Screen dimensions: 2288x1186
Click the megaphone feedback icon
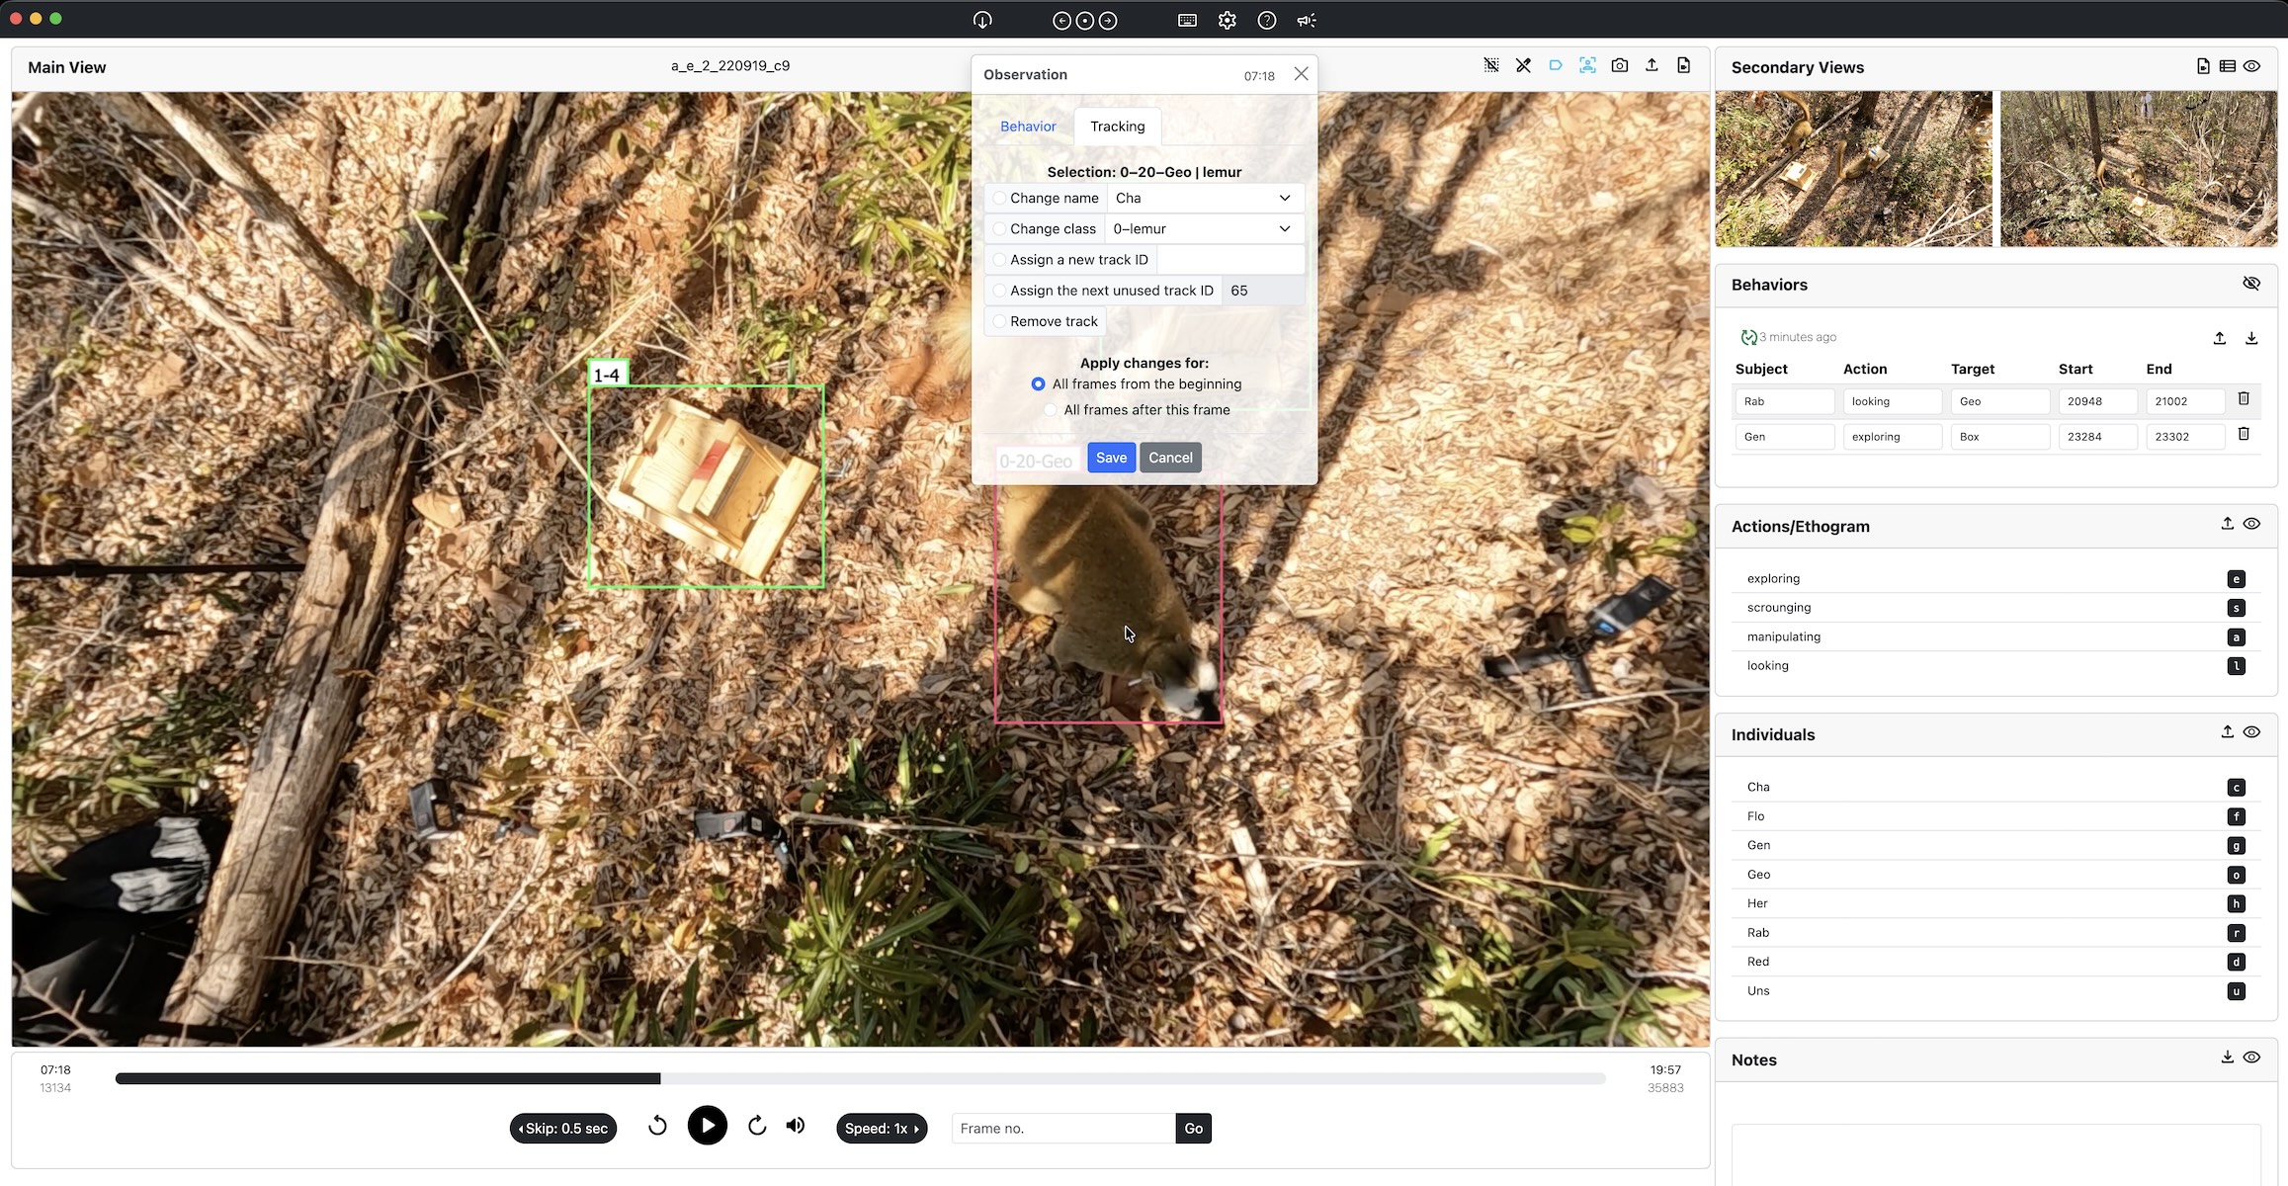pyautogui.click(x=1307, y=20)
